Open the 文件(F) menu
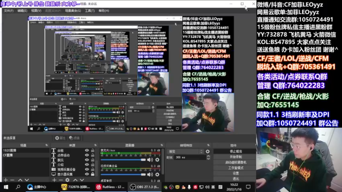This screenshot has width=342, height=192. click(9, 11)
